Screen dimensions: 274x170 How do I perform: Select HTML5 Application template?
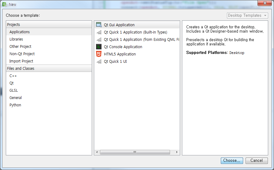pos(137,54)
